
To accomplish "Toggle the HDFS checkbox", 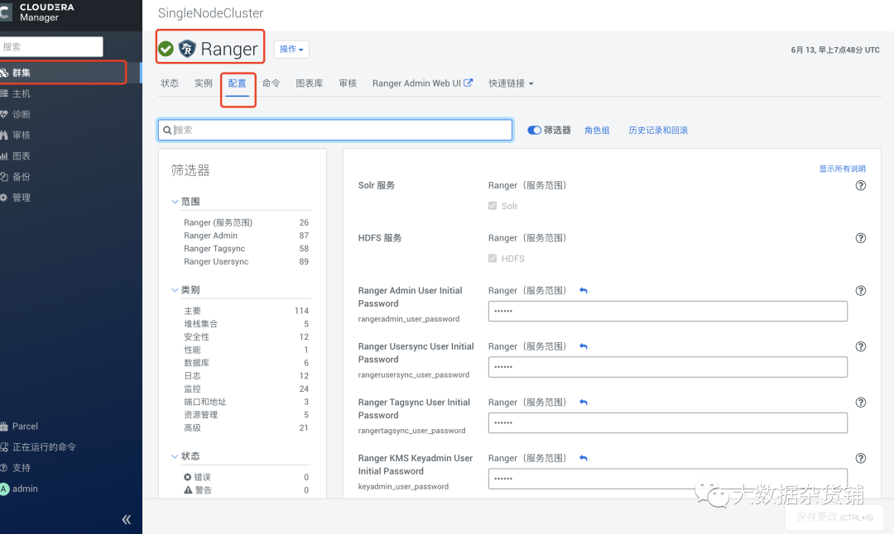I will [493, 259].
